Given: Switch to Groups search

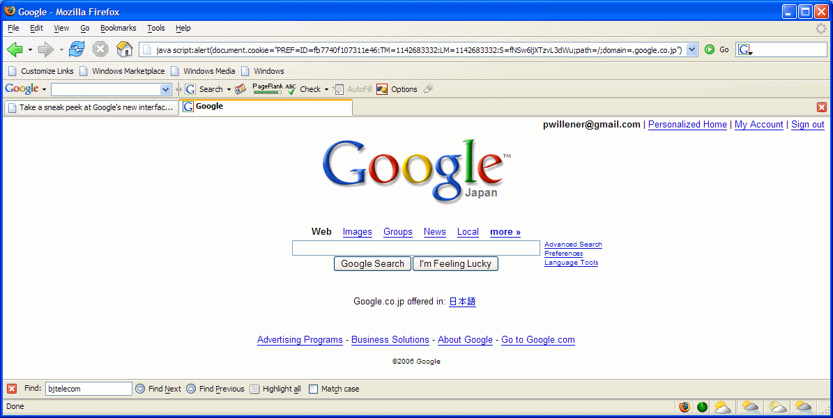Looking at the screenshot, I should pyautogui.click(x=398, y=231).
